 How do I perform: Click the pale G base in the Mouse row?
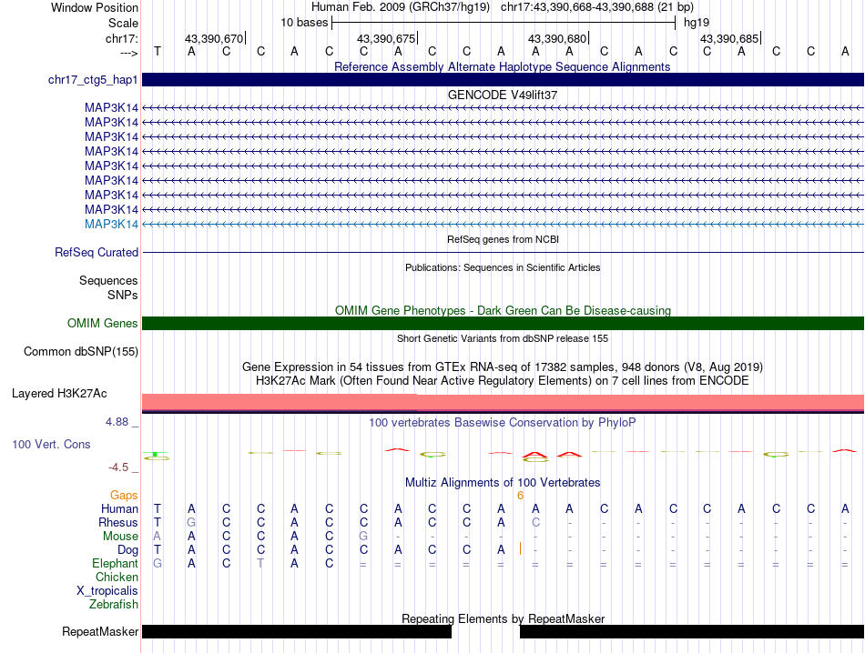pyautogui.click(x=363, y=537)
